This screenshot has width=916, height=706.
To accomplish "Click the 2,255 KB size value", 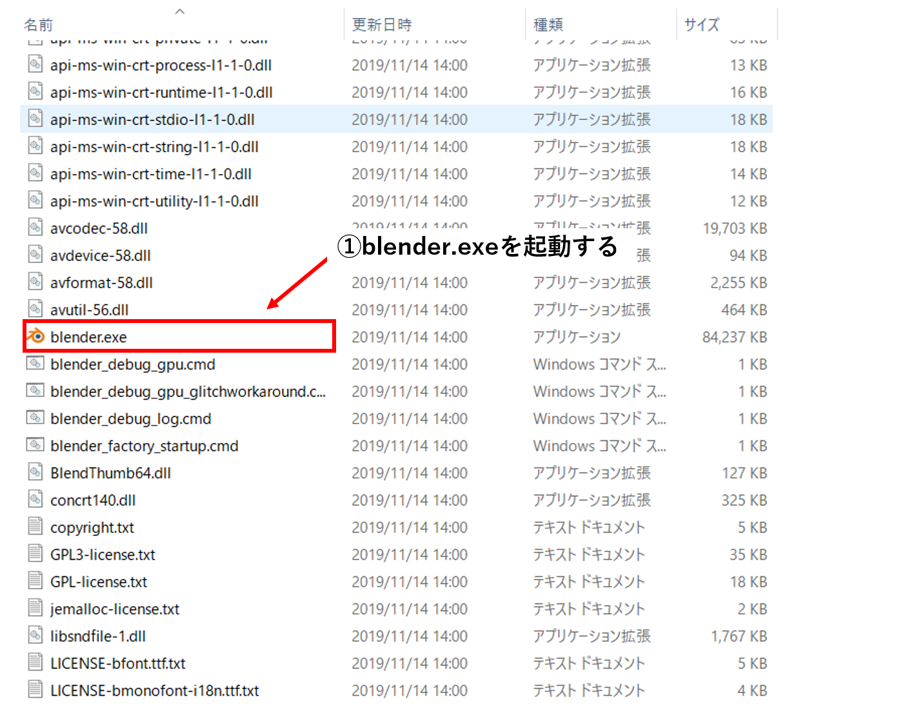I will tap(739, 282).
